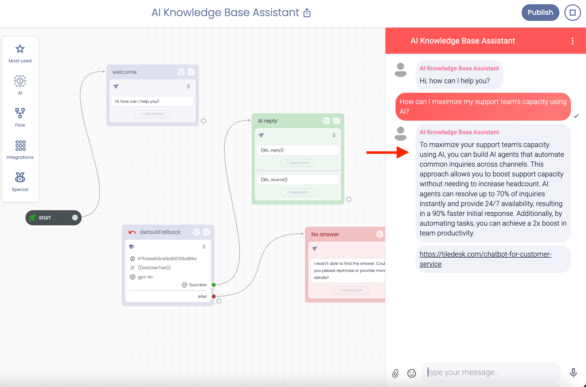Click the welcome block title
The image size is (586, 387).
click(125, 72)
